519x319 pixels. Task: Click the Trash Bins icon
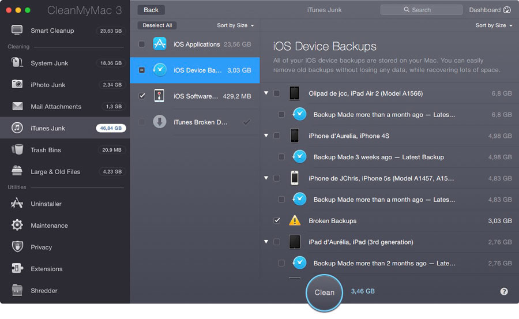pyautogui.click(x=17, y=149)
